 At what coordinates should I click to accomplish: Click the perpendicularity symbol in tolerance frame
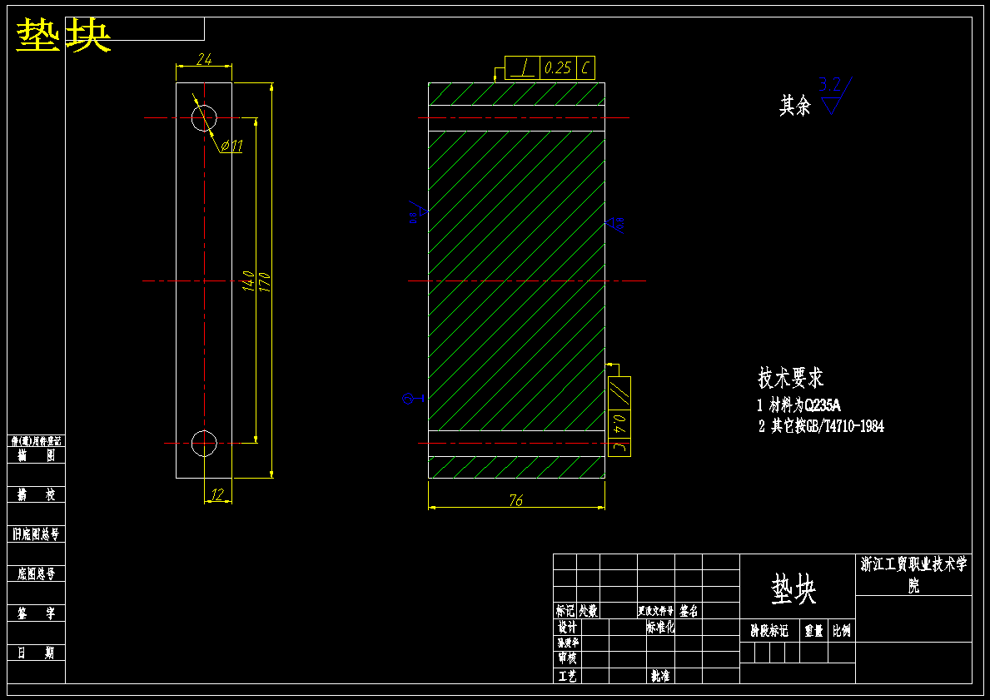pos(523,67)
